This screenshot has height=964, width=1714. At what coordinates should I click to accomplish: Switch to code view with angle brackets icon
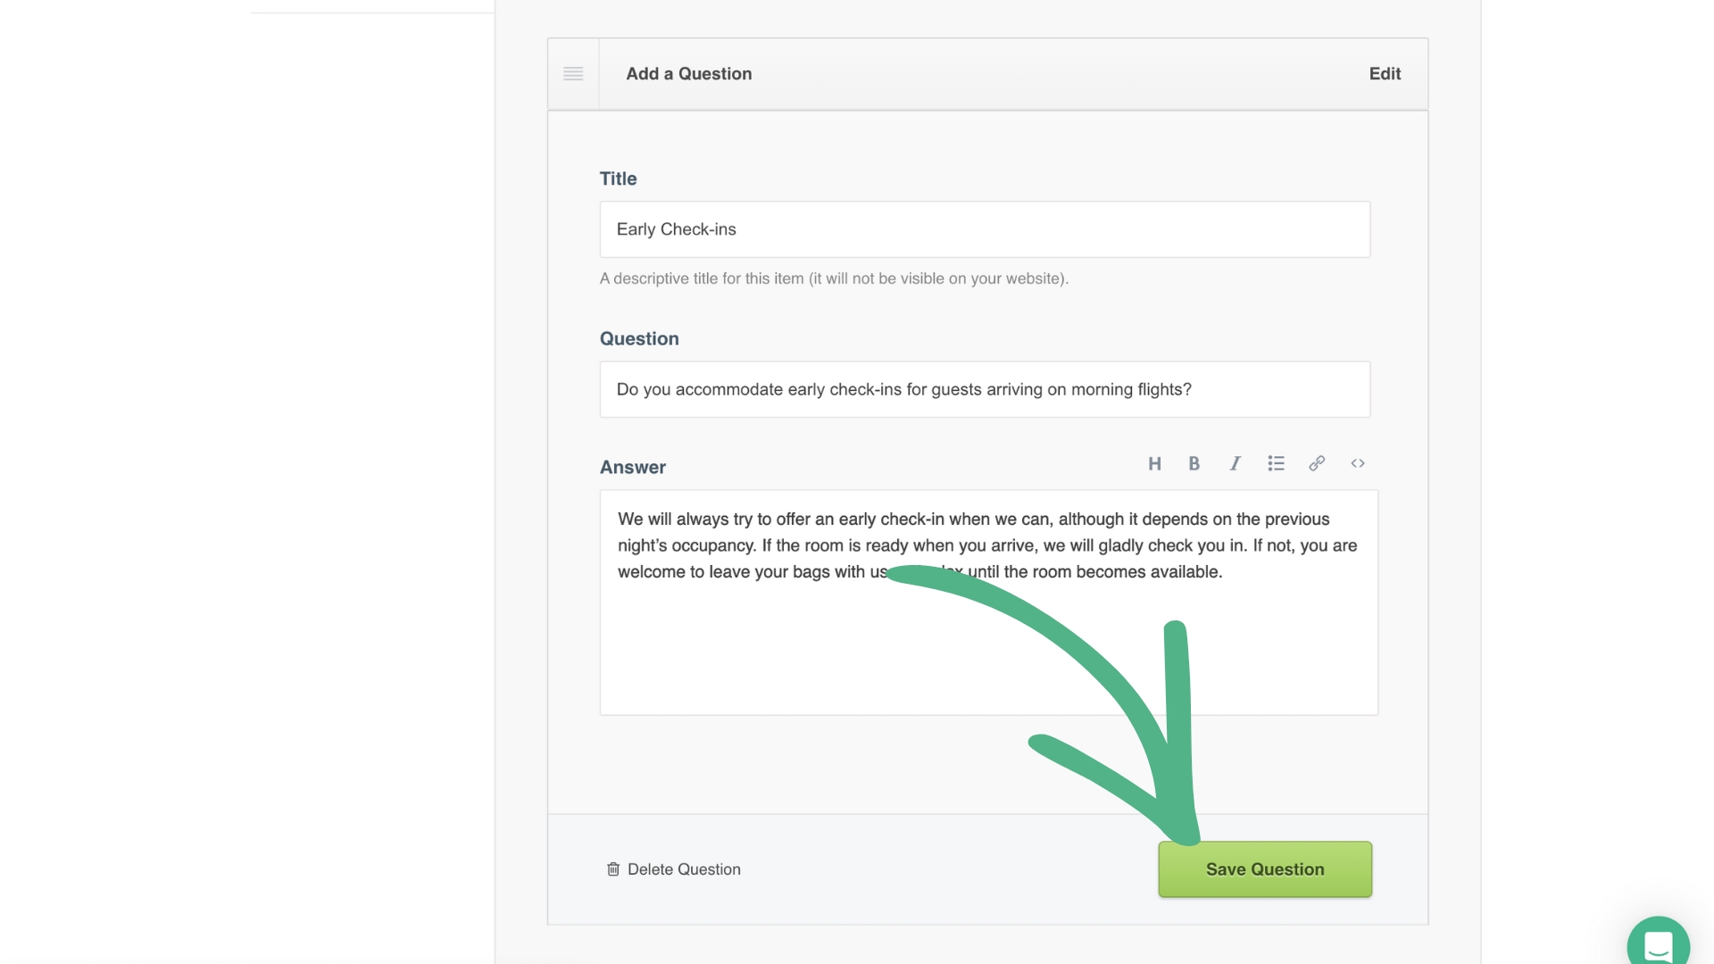(x=1358, y=463)
